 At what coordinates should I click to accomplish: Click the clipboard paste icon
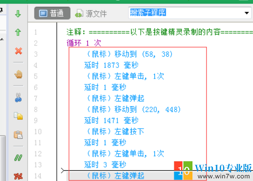18,135
